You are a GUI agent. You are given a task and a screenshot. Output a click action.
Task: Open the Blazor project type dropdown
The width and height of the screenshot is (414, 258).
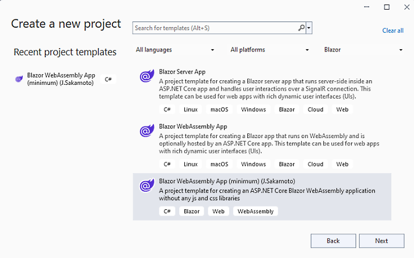coord(364,50)
